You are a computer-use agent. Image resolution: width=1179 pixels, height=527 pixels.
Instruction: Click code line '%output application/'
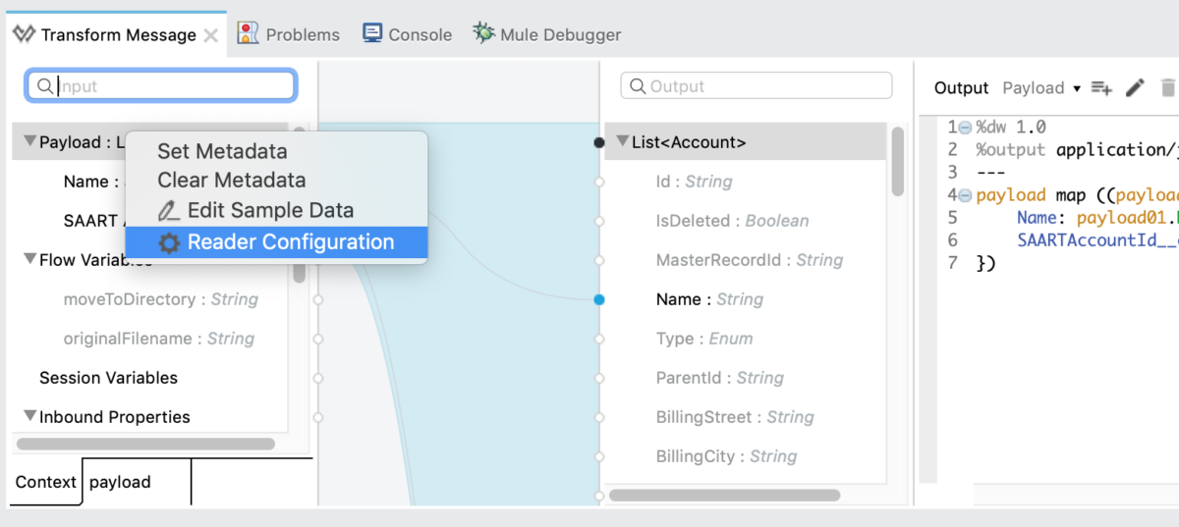click(1076, 150)
